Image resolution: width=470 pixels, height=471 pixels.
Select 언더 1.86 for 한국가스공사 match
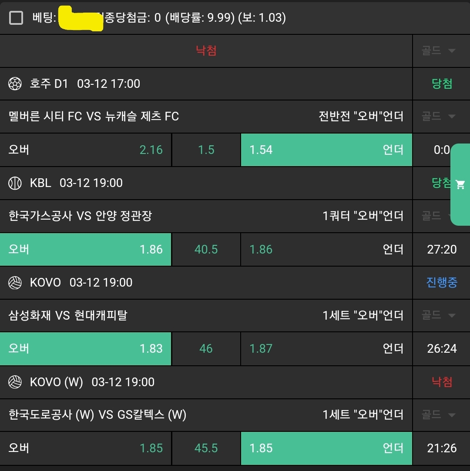326,250
